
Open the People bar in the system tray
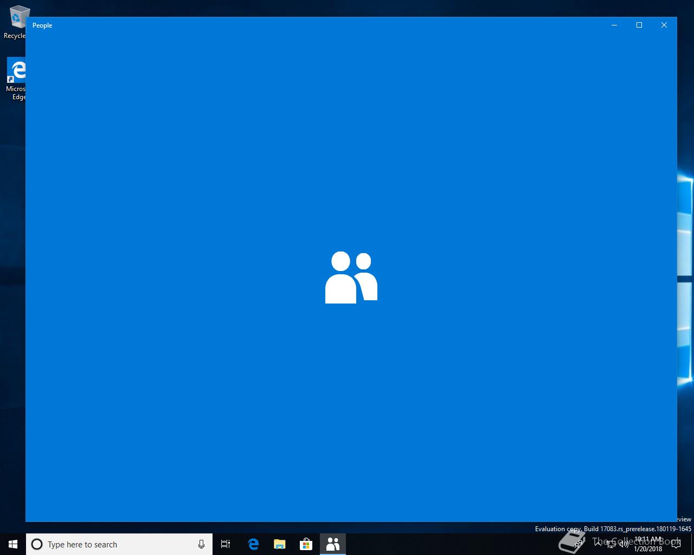click(578, 544)
